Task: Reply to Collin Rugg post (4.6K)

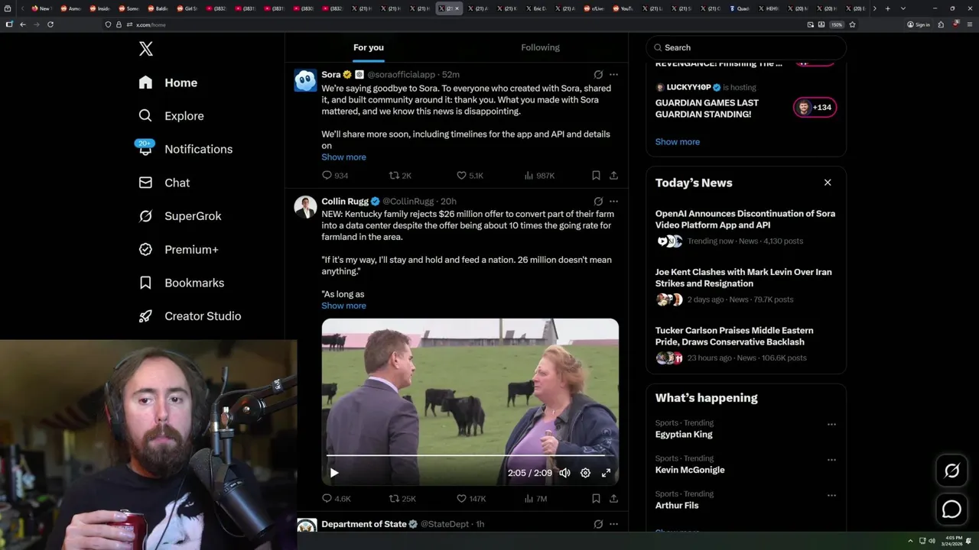Action: pyautogui.click(x=337, y=499)
